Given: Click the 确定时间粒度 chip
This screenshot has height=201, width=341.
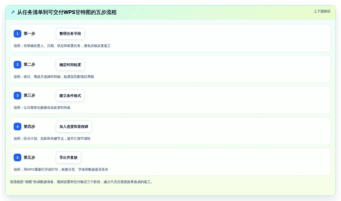Looking at the screenshot, I should (70, 65).
